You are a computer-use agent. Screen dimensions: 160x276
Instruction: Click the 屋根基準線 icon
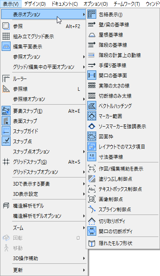92,35
